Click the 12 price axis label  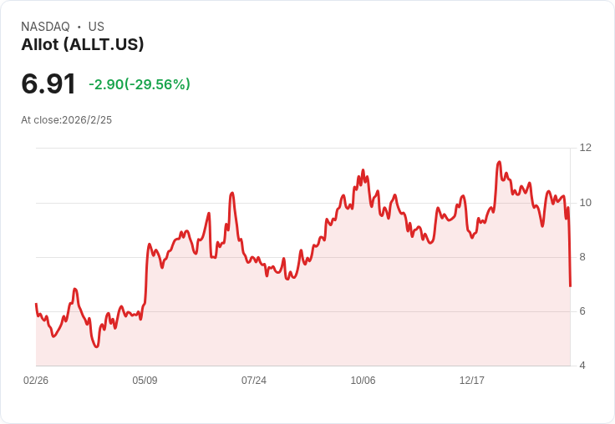point(585,148)
